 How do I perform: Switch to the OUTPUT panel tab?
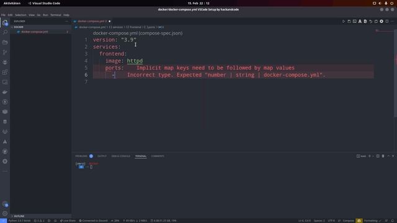[102, 156]
